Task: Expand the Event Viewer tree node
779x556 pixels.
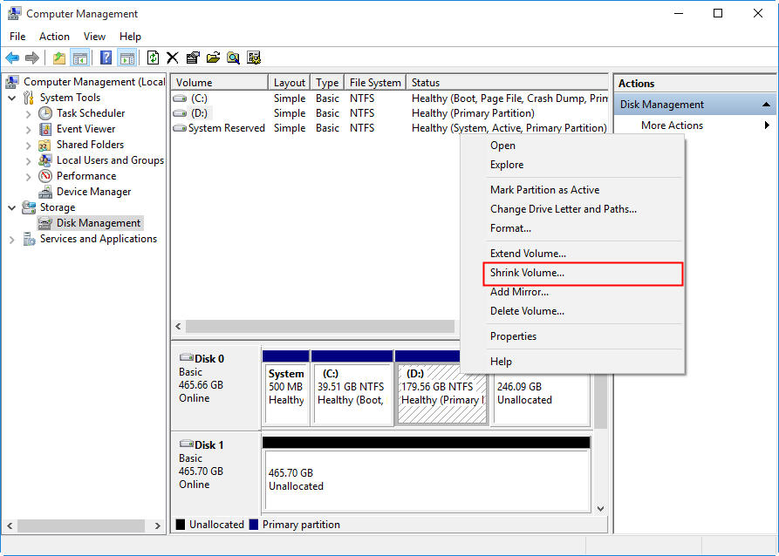Action: click(28, 129)
